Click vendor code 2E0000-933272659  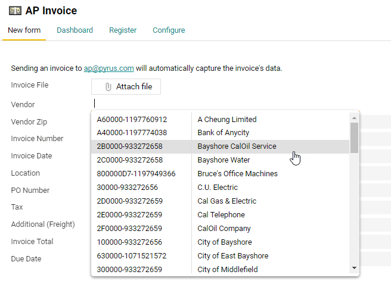(129, 215)
